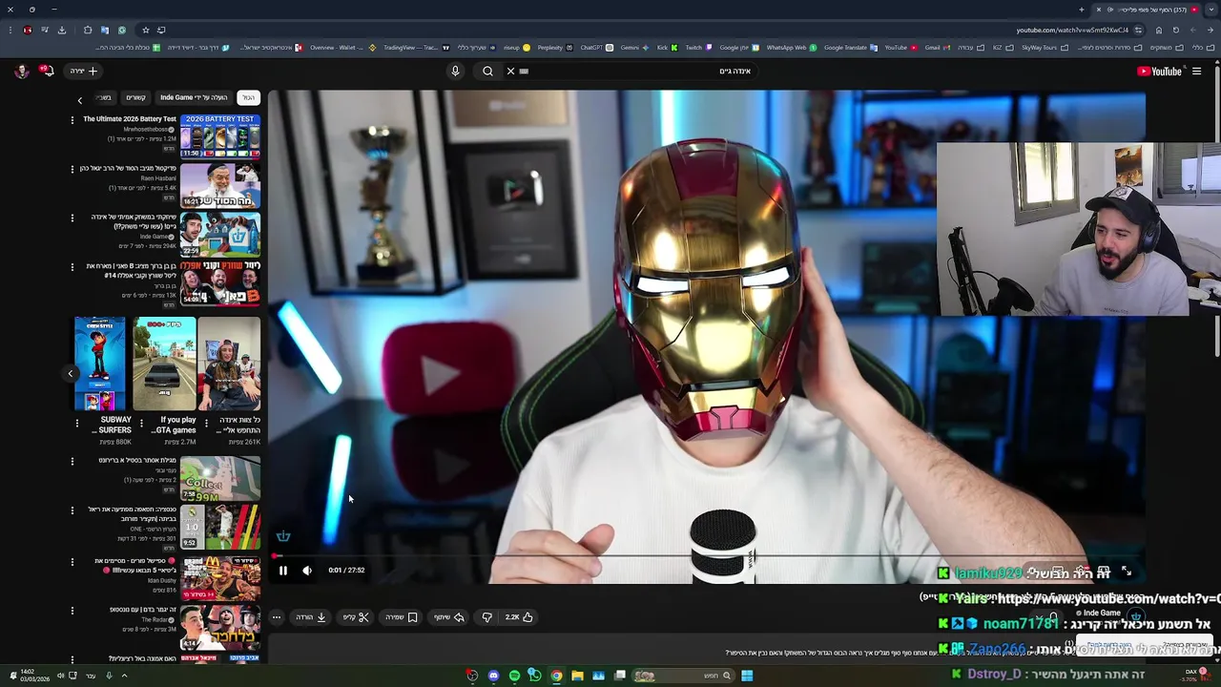Click the YouTube search box
The height and width of the screenshot is (687, 1221).
pos(639,71)
